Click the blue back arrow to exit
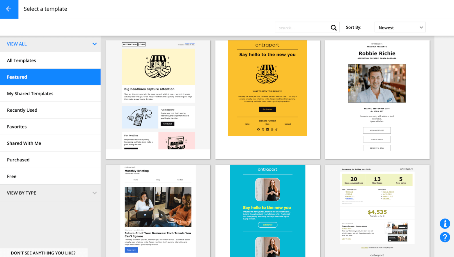Image resolution: width=454 pixels, height=257 pixels. [9, 9]
